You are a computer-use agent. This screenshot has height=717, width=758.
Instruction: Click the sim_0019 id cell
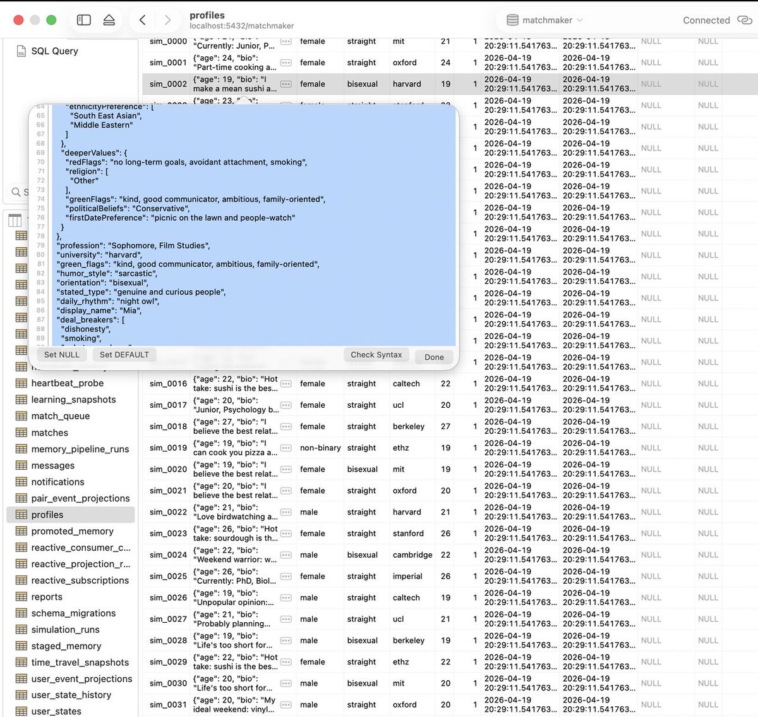pos(168,448)
